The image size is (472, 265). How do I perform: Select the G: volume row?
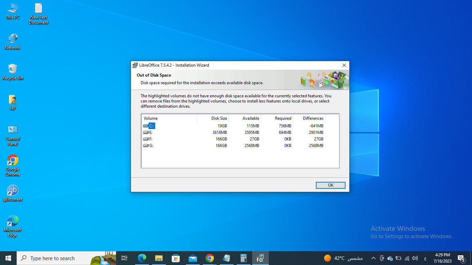click(234, 146)
